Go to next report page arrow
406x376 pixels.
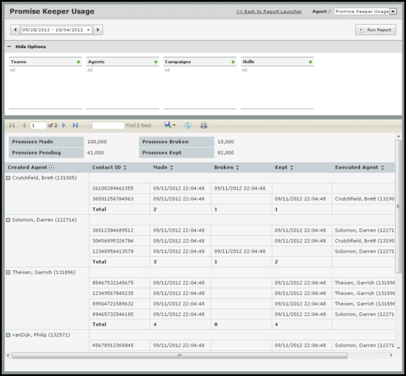pos(64,125)
